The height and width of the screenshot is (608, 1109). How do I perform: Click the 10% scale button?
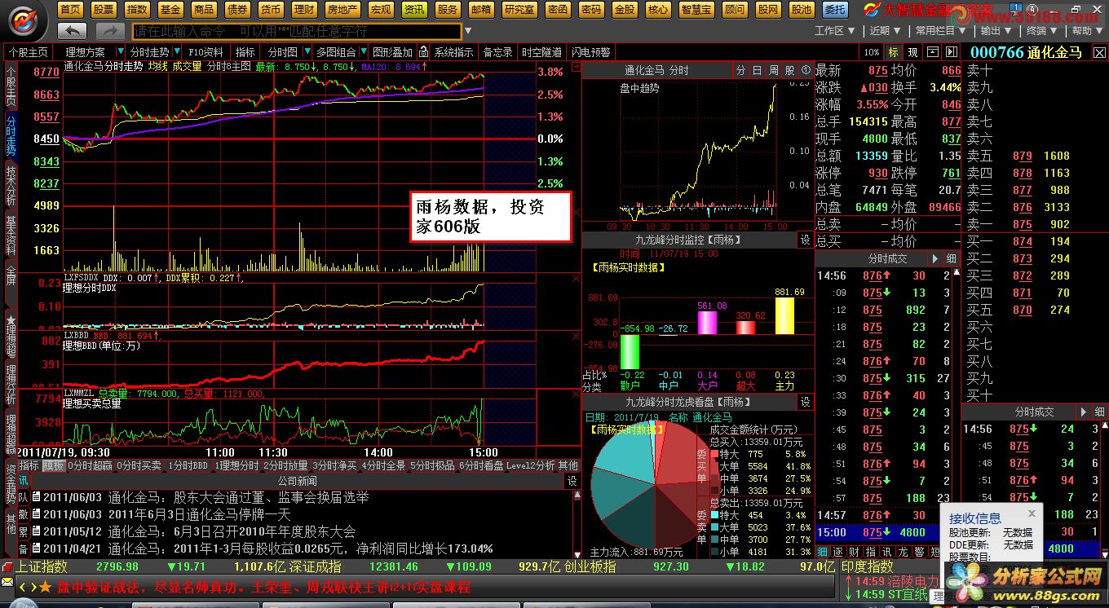coord(872,52)
